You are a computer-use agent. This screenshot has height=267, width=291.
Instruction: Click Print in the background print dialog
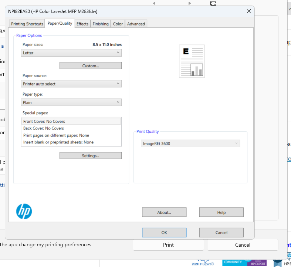tap(168, 245)
